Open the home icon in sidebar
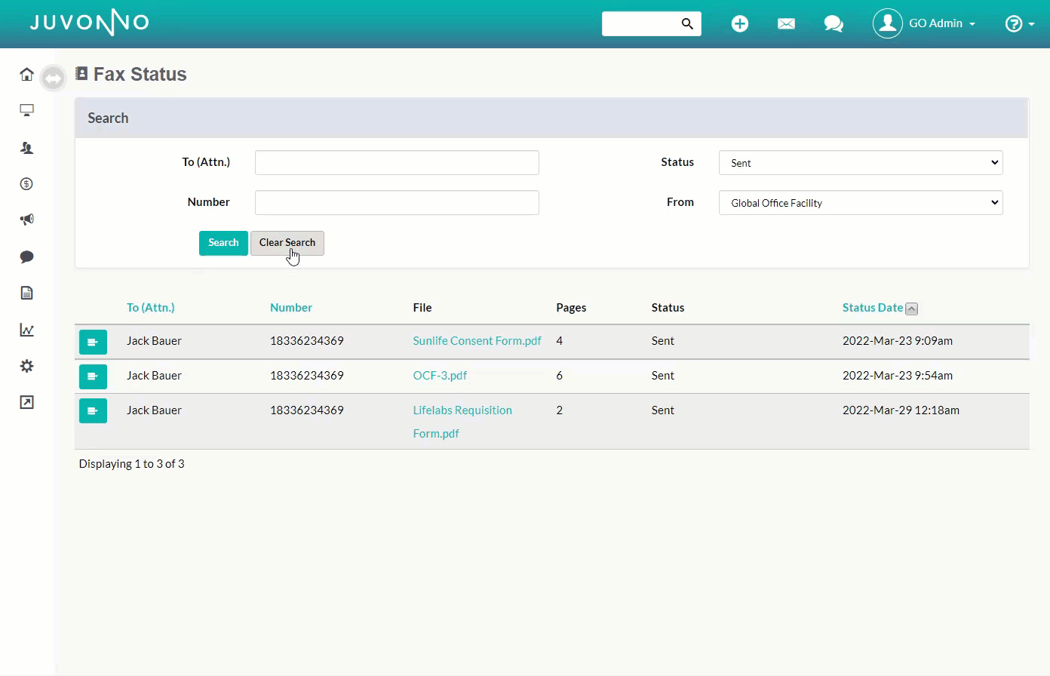This screenshot has height=676, width=1050. [x=26, y=74]
